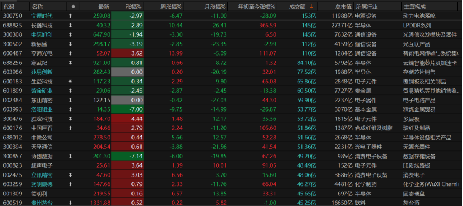463x206 pixels.
Task: Click the marker icon in 中际旭创 row
Action: coord(70,35)
